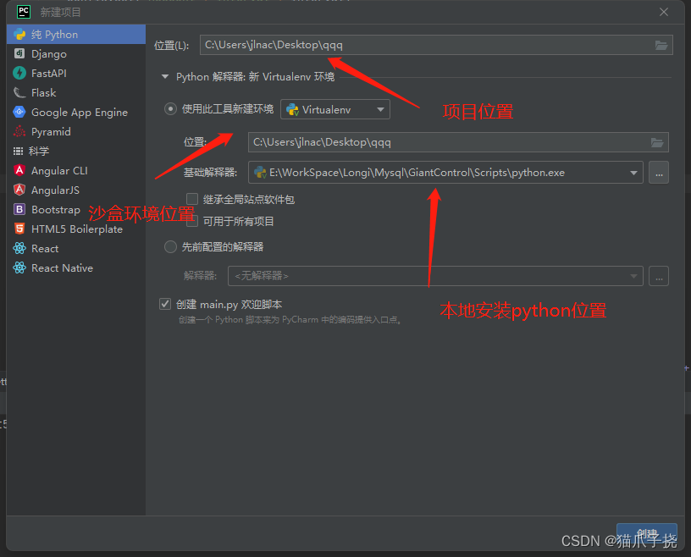Click the Flask horn icon

point(19,92)
